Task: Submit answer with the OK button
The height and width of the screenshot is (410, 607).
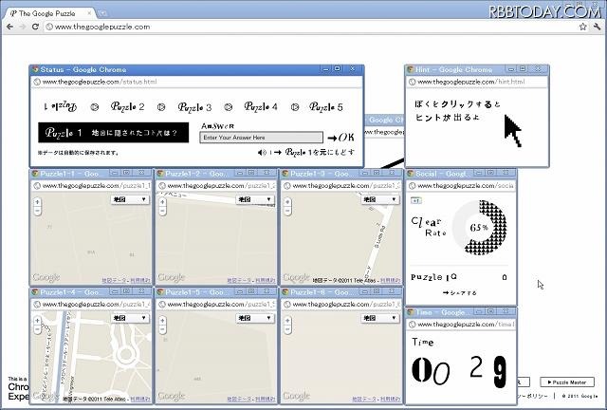Action: (340, 137)
